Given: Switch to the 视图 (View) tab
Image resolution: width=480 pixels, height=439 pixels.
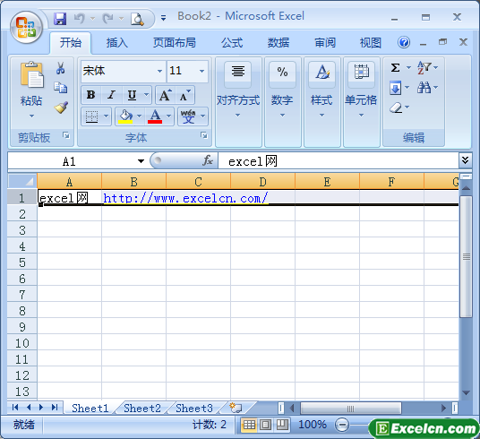Looking at the screenshot, I should click(371, 43).
